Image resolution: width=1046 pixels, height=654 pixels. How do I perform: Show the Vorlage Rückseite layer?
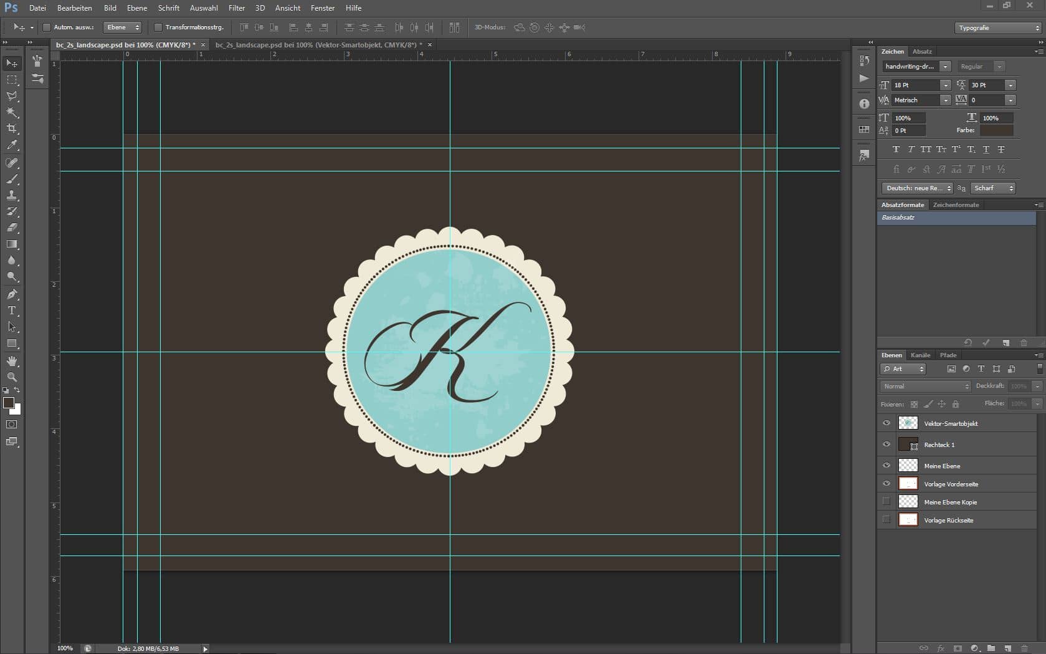click(887, 520)
